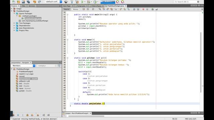214x120 pixels.
Task: Select main(String[] args) in Navigator
Action: coord(26,74)
